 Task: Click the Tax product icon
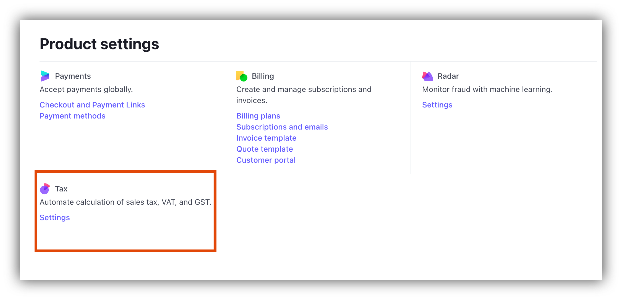tap(45, 189)
